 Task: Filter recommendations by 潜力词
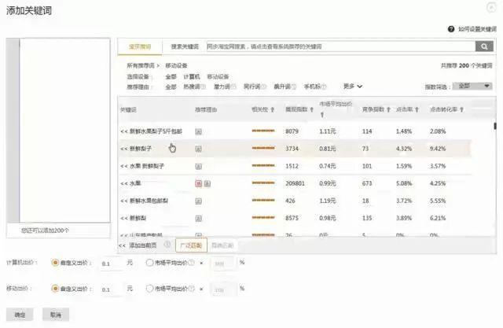pyautogui.click(x=222, y=87)
